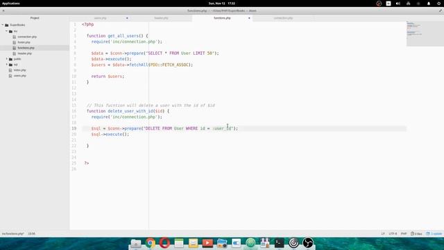Open the Applications menu
The image size is (444, 250).
(11, 3)
